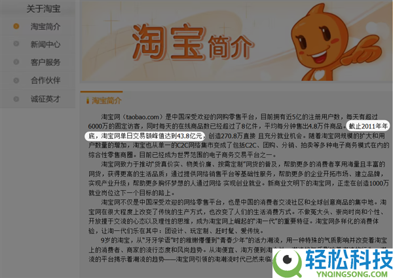393x278 pixels.
Task: Select 客户服务 in the sidebar
Action: tap(45, 62)
